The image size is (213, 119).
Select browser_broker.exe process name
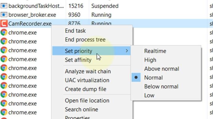pyautogui.click(x=32, y=15)
